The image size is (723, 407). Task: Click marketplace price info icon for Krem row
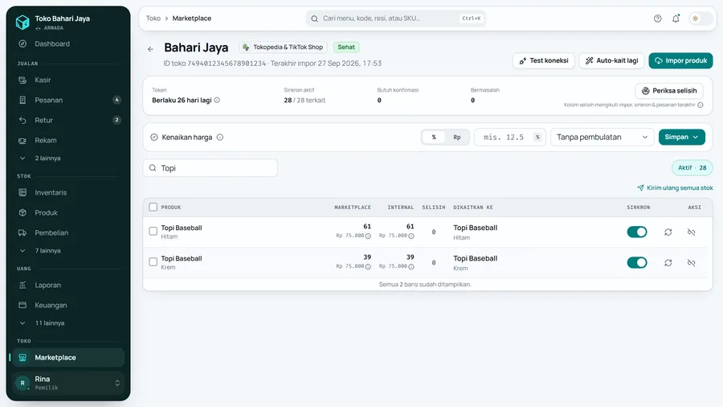click(368, 267)
